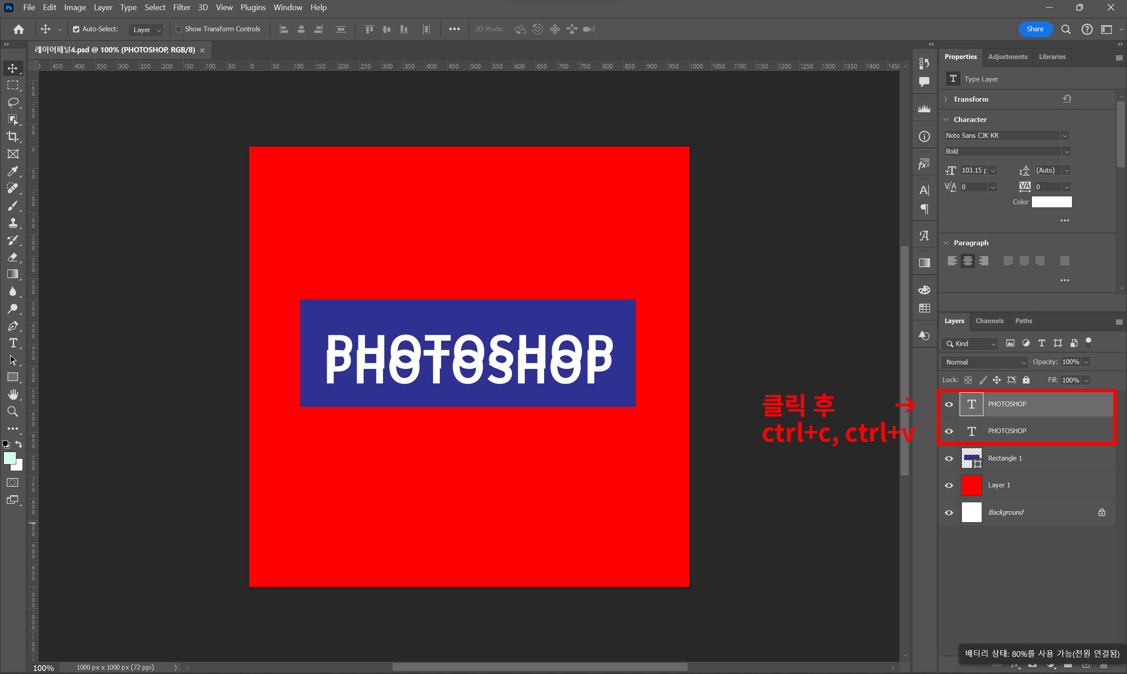Viewport: 1127px width, 674px height.
Task: Expand the Transform section
Action: [x=946, y=99]
